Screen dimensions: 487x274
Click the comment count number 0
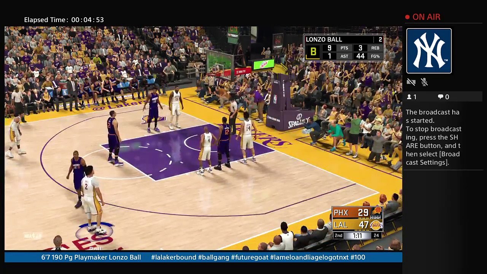pos(447,97)
